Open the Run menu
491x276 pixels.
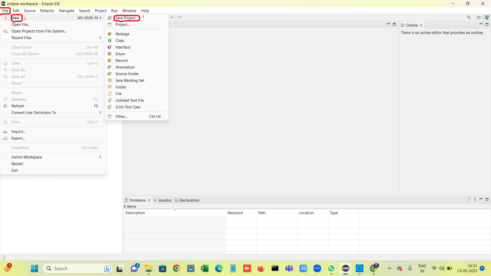[x=114, y=11]
